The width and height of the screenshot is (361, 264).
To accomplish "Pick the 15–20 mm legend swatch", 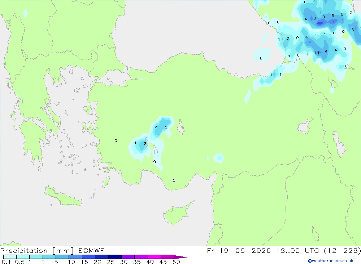I will click(x=89, y=257).
